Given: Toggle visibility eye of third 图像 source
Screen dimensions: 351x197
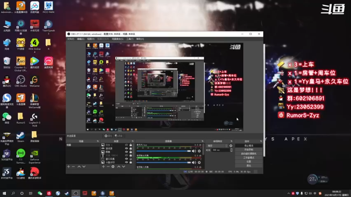Looking at the screenshot, I should (126, 152).
